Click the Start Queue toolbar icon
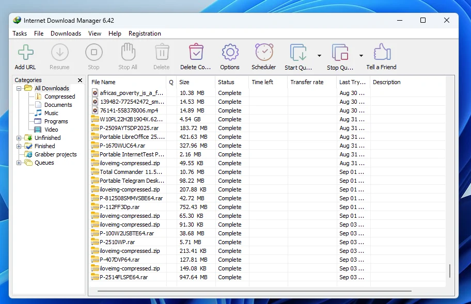Image resolution: width=471 pixels, height=304 pixels. (299, 53)
